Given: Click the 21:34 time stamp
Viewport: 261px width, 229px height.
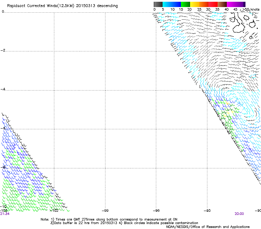Looking at the screenshot, I should (5, 214).
